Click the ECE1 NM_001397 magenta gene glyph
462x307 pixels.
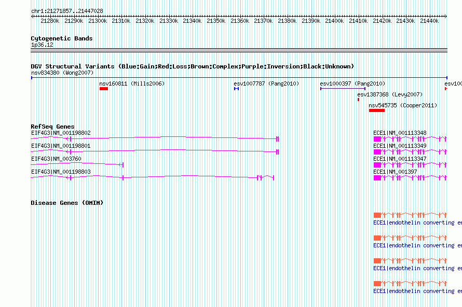click(410, 177)
